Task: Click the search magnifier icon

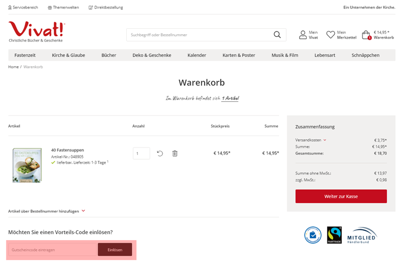Action: tap(277, 35)
